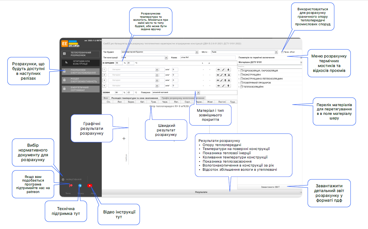The image size is (368, 229).
Task: Enable the 'Пром. об'єкт' checkbox
Action: click(282, 52)
